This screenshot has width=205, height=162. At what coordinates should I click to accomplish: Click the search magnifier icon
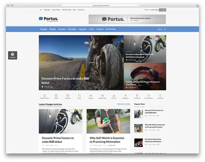165,29
